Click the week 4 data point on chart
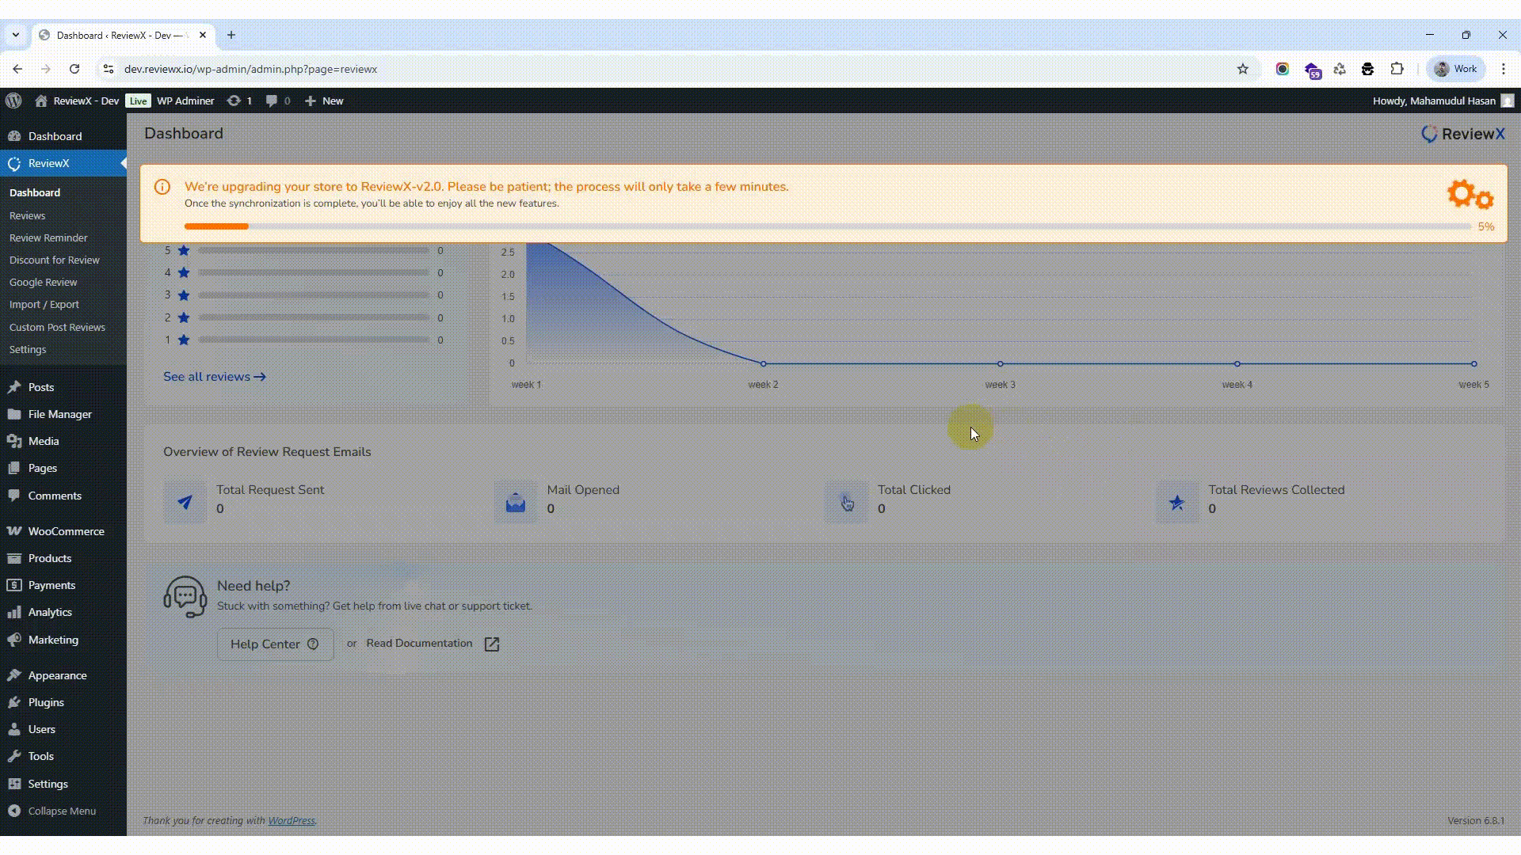Screen dimensions: 1521x855 1237,364
